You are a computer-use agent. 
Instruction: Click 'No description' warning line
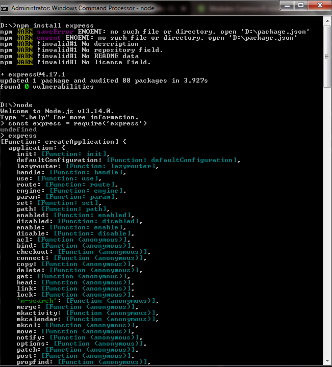[69, 44]
